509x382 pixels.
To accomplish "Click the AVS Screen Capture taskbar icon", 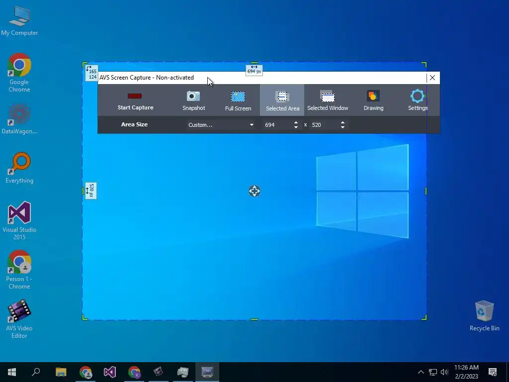I will 207,372.
